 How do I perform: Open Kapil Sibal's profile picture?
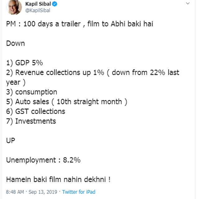pos(14,7)
